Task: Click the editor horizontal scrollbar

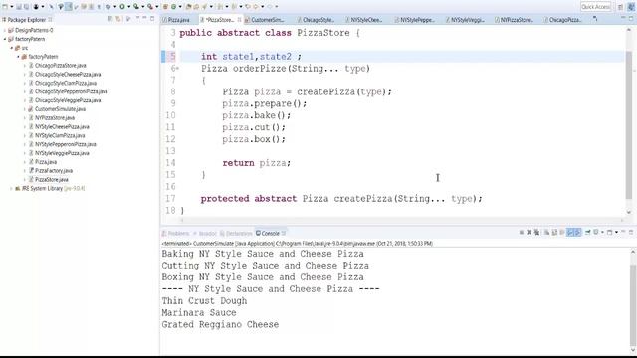Action: 402,220
